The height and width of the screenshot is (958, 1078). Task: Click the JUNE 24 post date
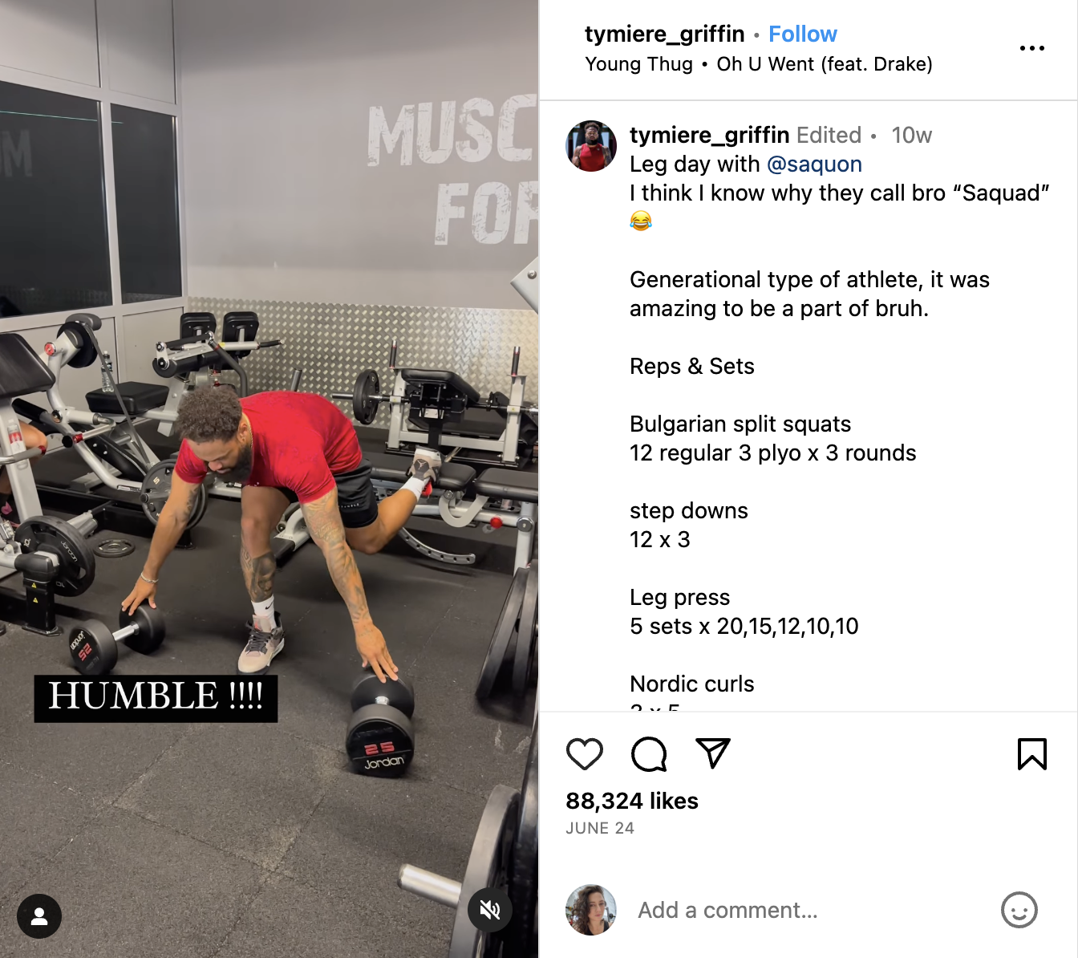pyautogui.click(x=600, y=828)
